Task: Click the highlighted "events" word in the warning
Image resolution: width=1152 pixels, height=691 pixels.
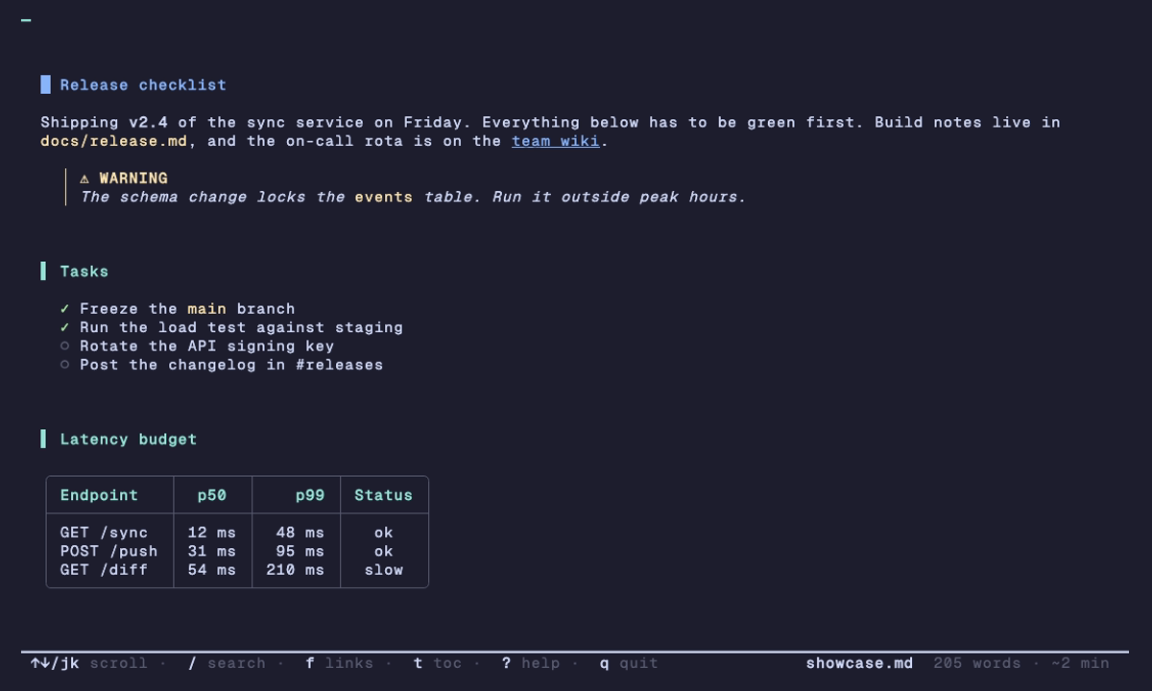Action: click(x=384, y=197)
